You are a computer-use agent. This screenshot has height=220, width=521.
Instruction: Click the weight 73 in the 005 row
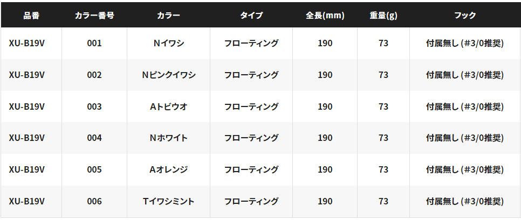click(x=383, y=169)
